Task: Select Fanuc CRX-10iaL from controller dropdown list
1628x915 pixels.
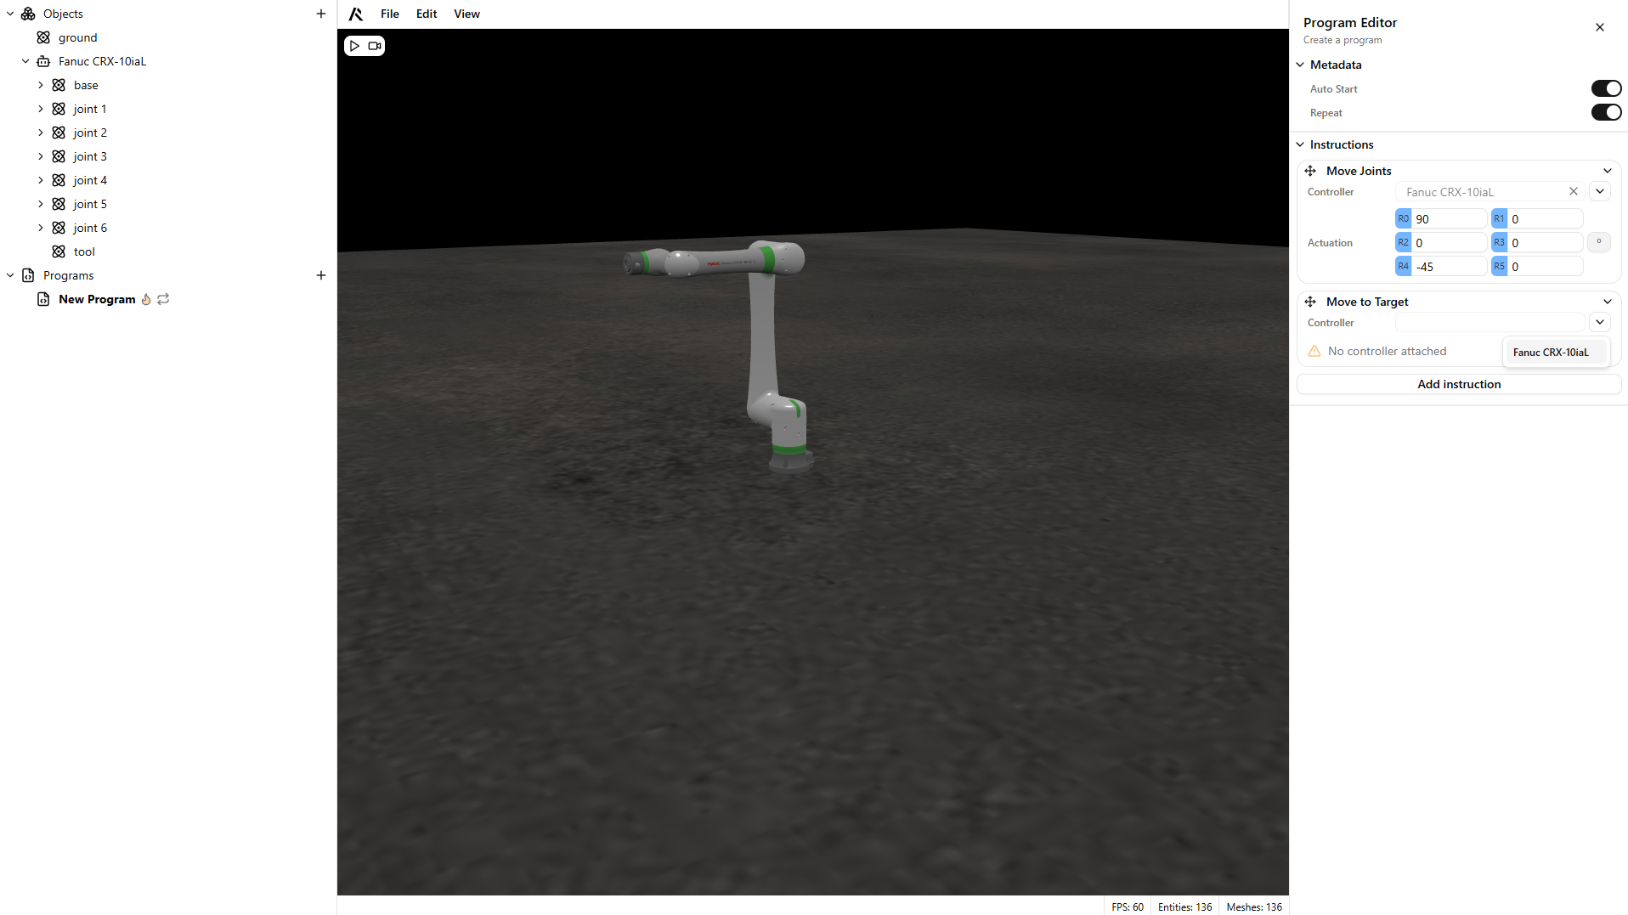Action: pos(1550,352)
